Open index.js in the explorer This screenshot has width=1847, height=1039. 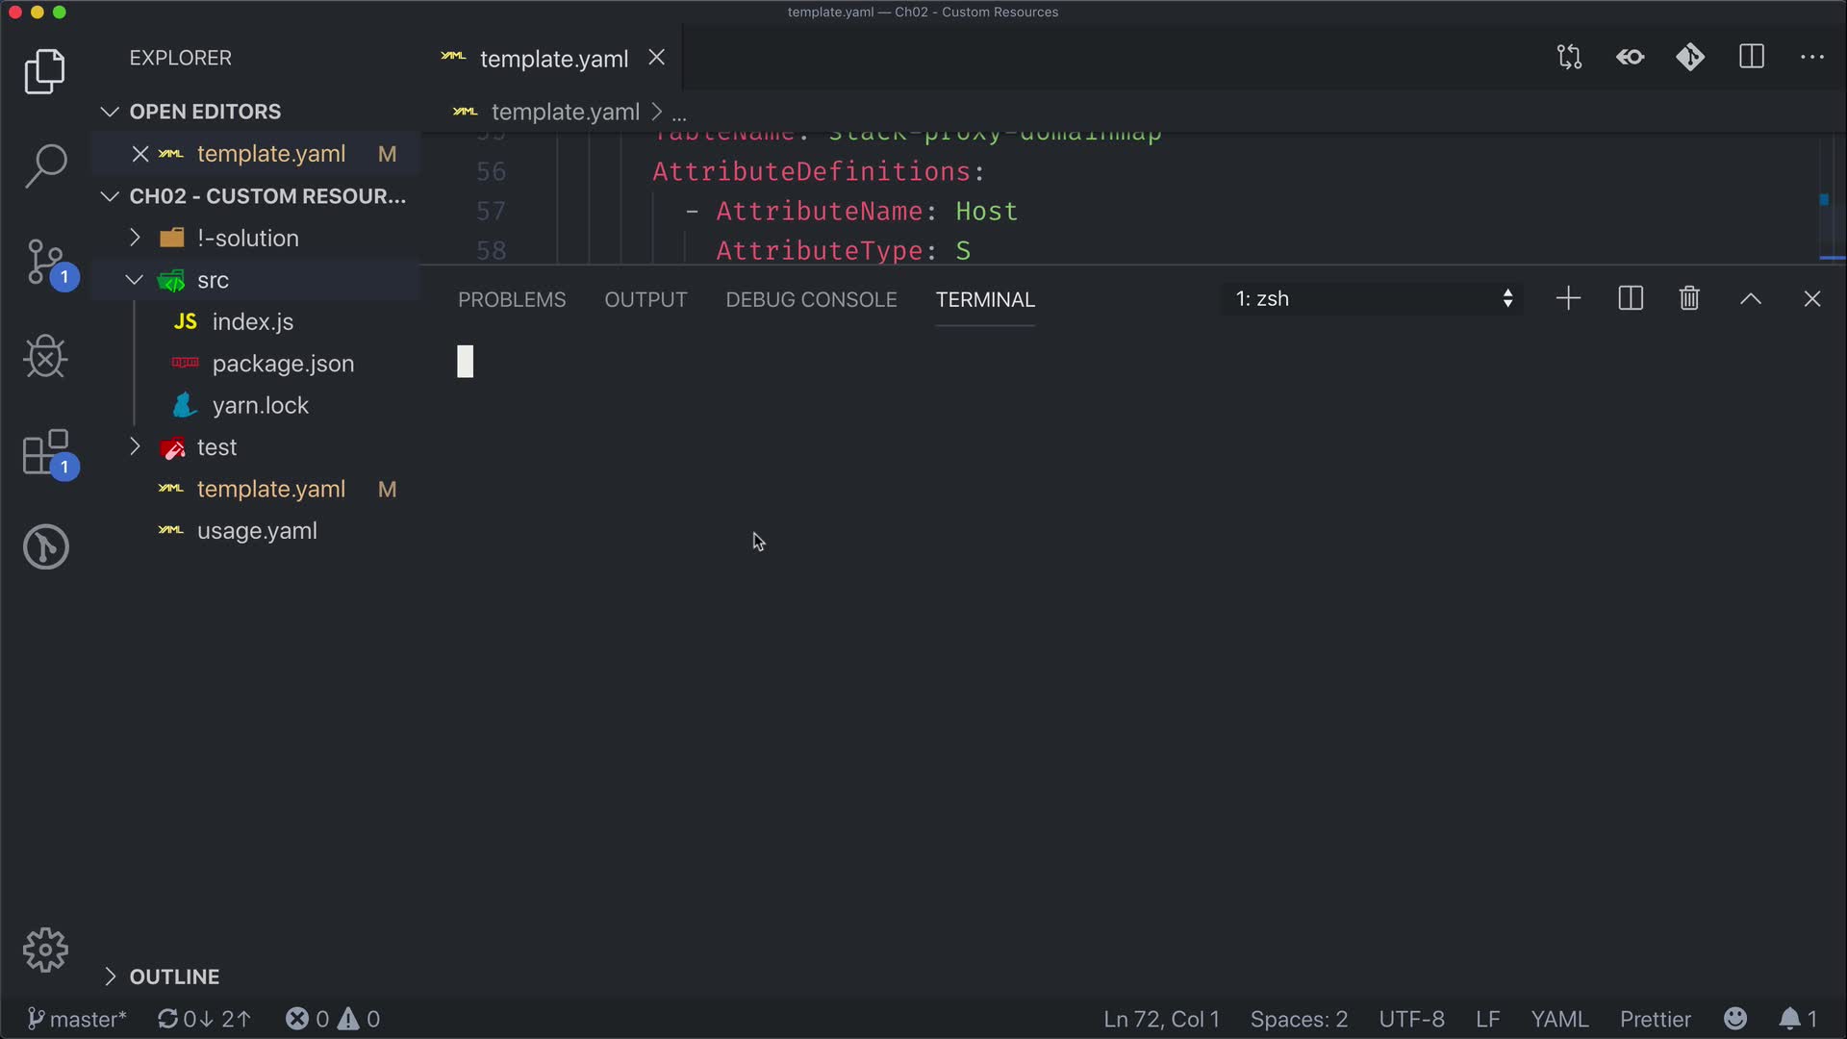point(252,322)
